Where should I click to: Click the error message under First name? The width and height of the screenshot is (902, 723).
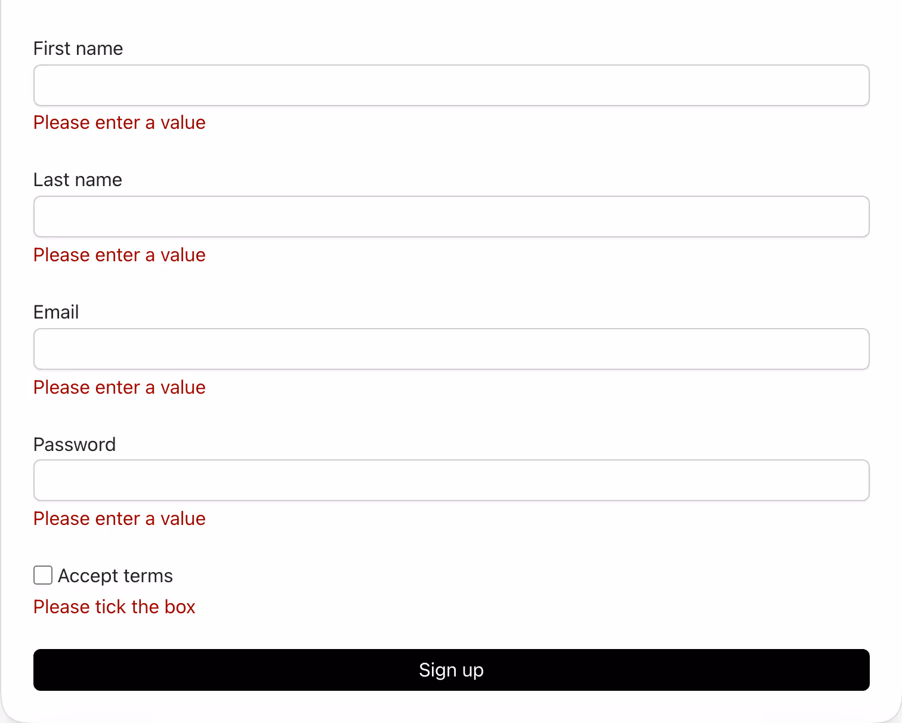(x=119, y=122)
